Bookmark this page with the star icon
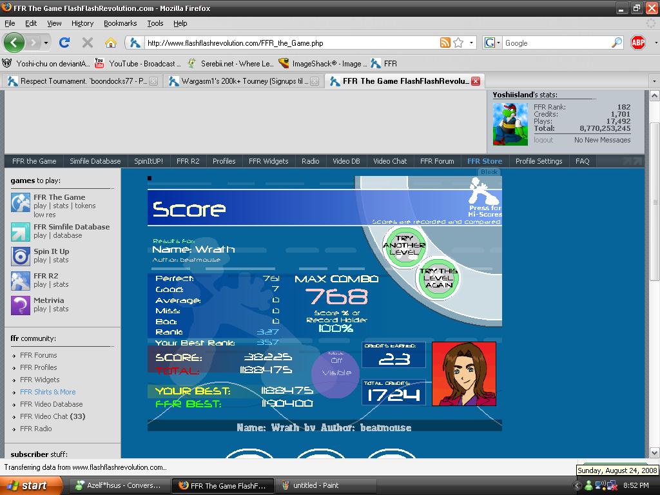The image size is (660, 495). [458, 43]
